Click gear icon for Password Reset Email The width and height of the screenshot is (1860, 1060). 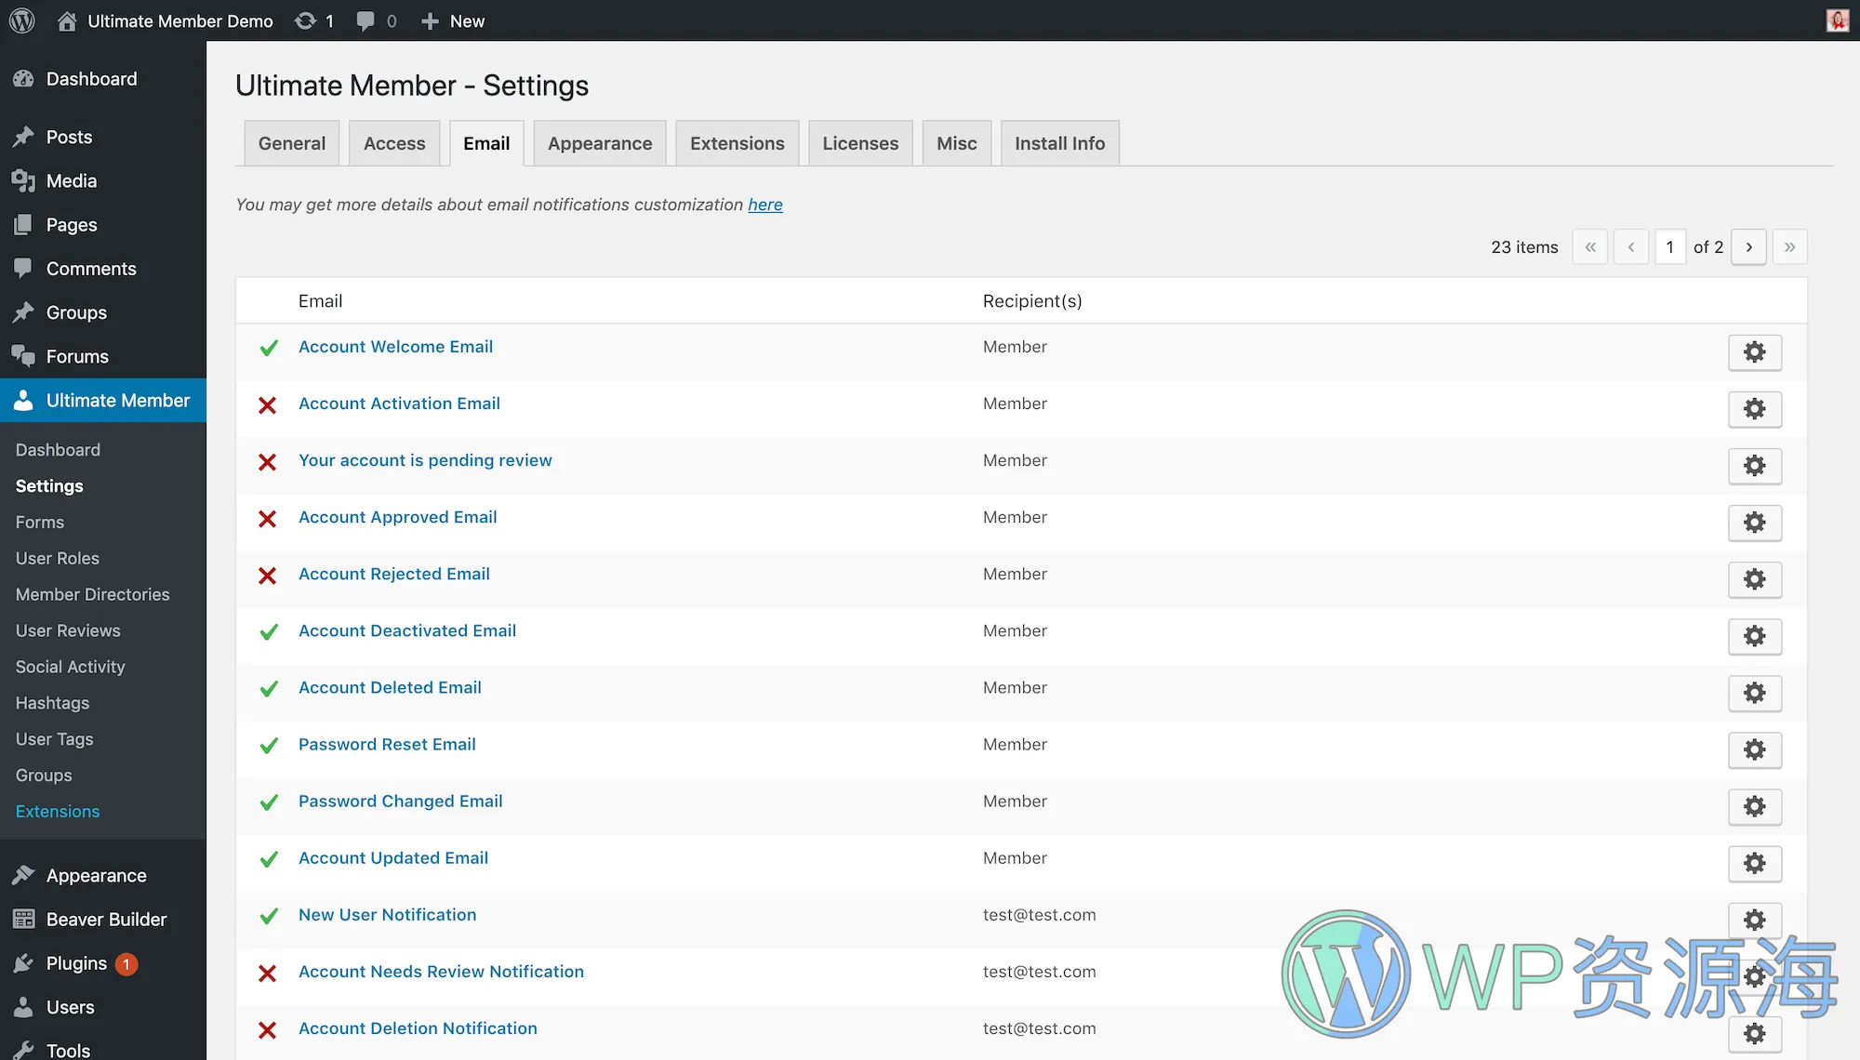pos(1754,749)
